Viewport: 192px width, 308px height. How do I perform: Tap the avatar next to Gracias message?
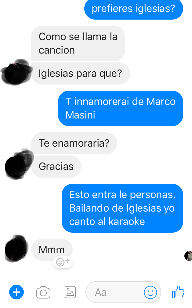pyautogui.click(x=18, y=165)
